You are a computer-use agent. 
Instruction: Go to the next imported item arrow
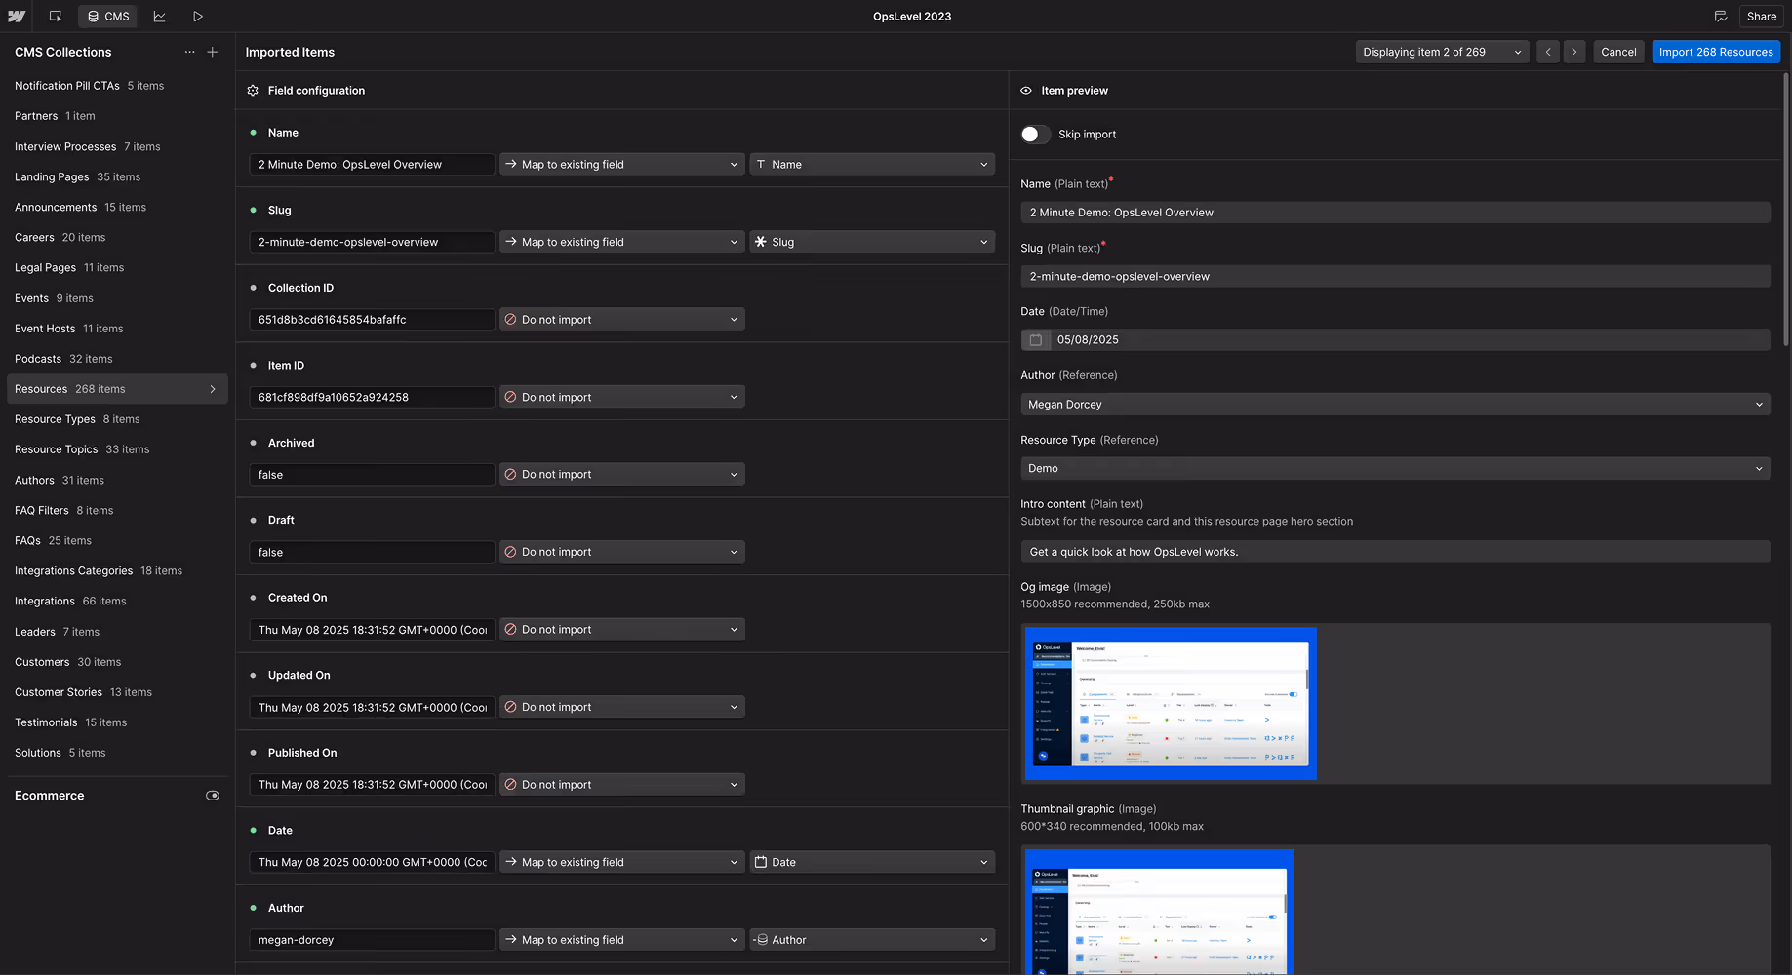click(1574, 52)
